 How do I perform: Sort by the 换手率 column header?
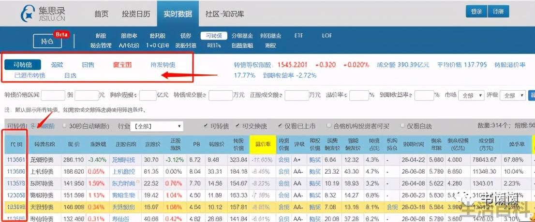point(518,144)
